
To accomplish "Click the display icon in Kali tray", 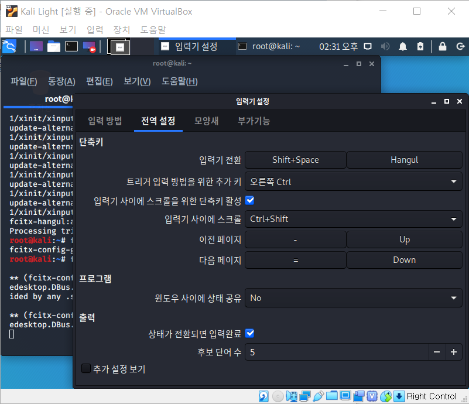I will point(368,46).
